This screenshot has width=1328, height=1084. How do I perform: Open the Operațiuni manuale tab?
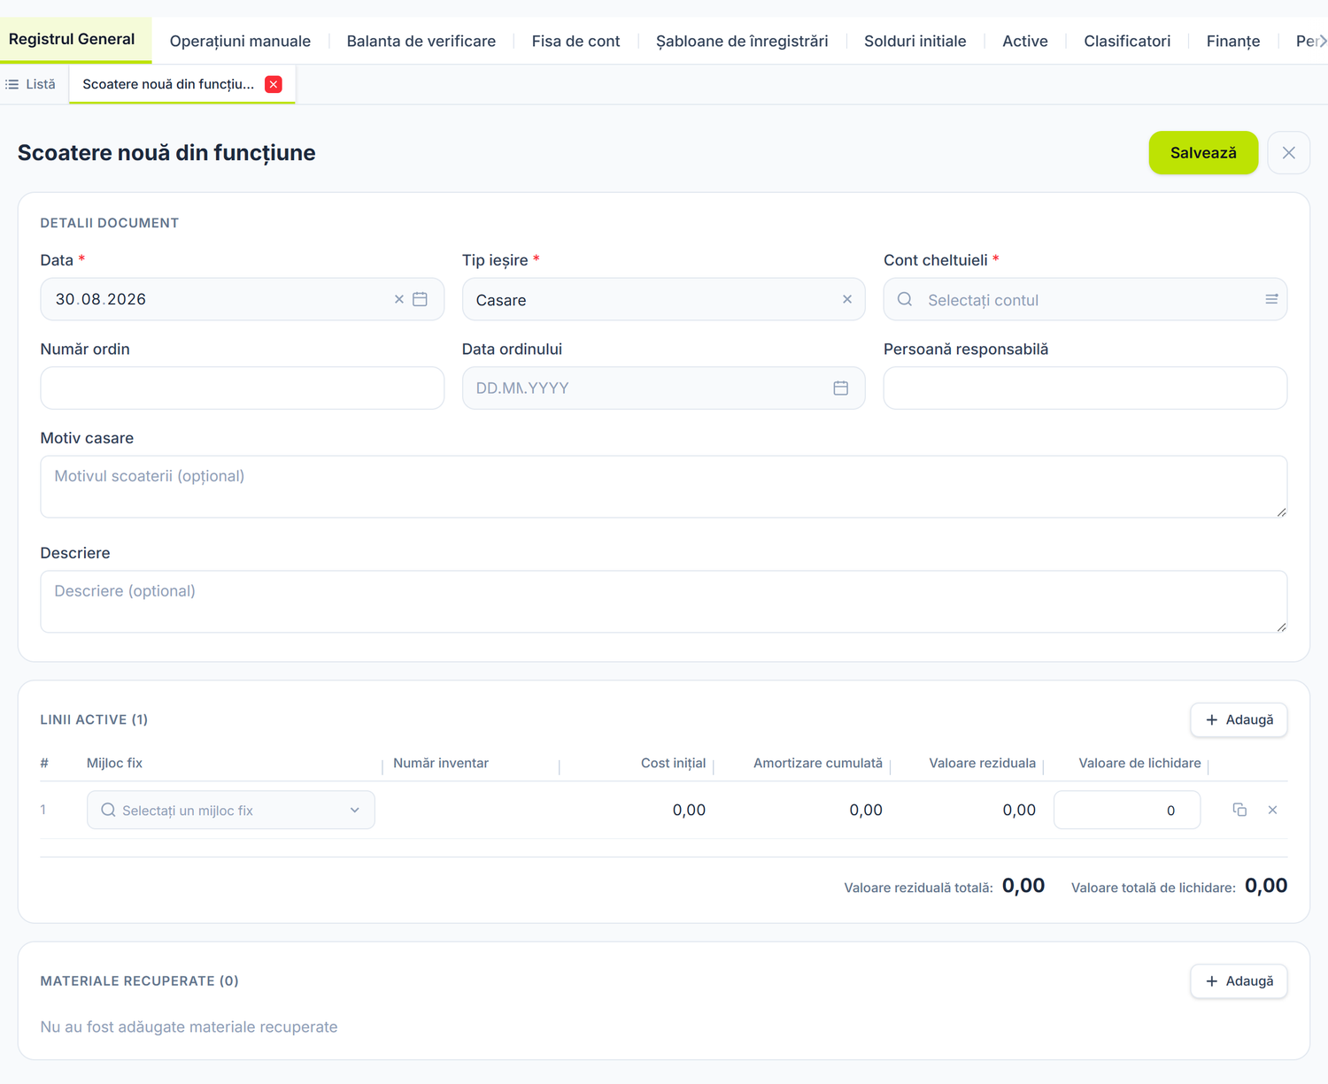click(x=240, y=41)
